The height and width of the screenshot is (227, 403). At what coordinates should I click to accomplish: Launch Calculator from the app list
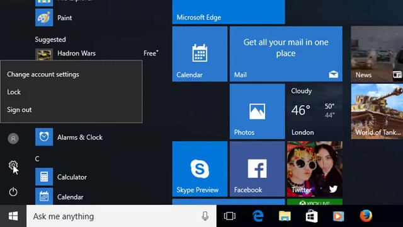pos(61,177)
